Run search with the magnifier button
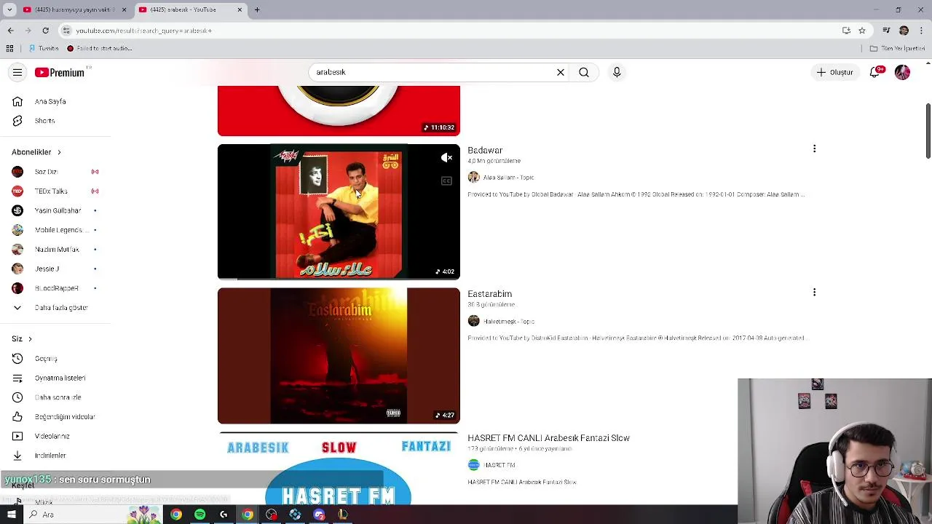932x524 pixels. (584, 72)
